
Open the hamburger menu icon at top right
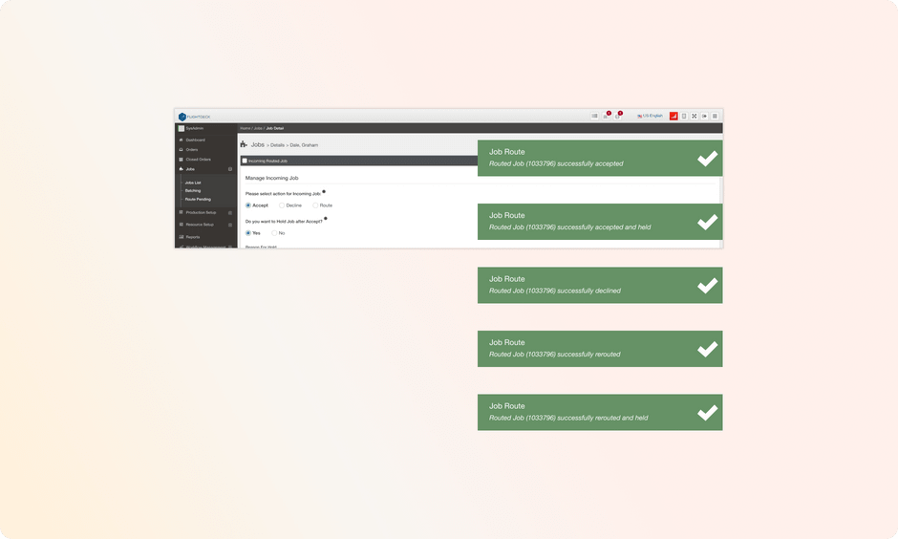tap(715, 116)
